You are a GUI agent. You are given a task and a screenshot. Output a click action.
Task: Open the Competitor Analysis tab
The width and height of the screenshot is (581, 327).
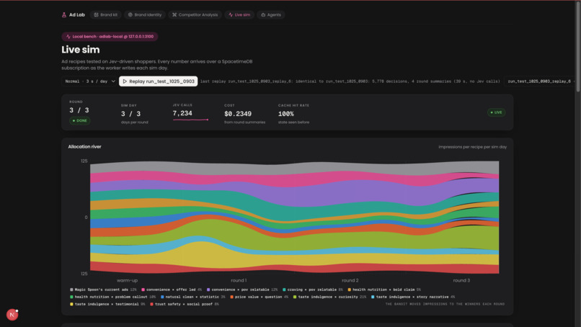tap(195, 15)
